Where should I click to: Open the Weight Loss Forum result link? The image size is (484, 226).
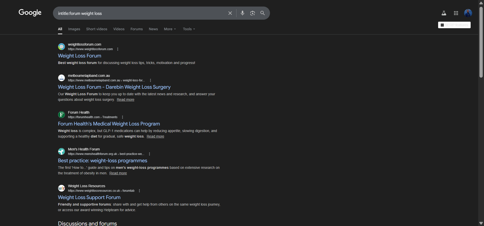coord(79,56)
